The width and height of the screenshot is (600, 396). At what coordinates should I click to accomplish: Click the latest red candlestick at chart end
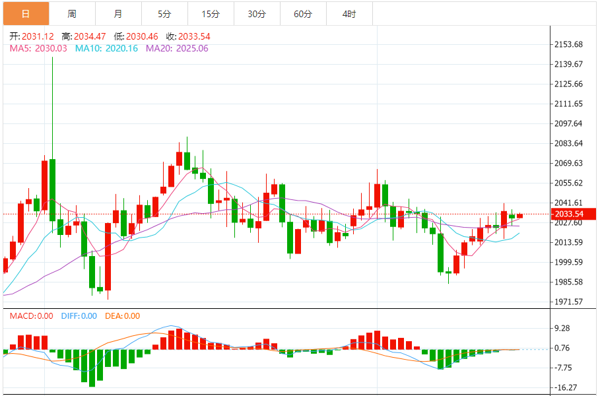pyautogui.click(x=519, y=216)
